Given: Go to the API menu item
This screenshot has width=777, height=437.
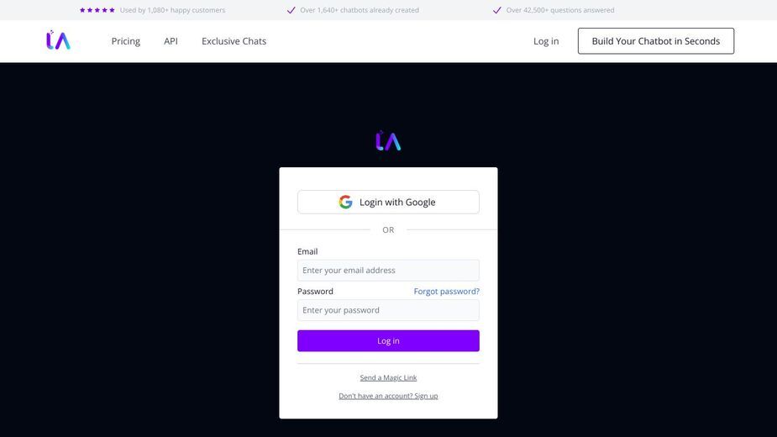Looking at the screenshot, I should tap(171, 41).
